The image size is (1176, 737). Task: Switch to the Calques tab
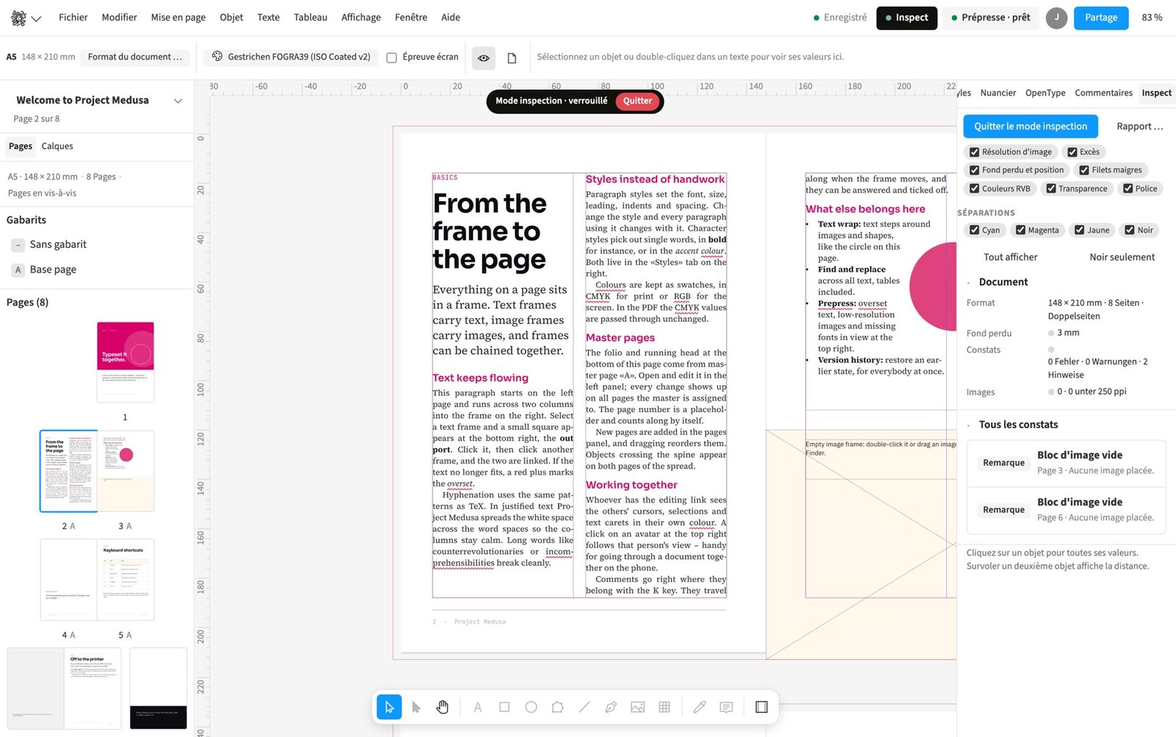point(57,146)
